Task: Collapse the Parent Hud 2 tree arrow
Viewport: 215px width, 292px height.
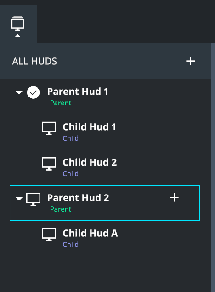Action: [x=19, y=199]
